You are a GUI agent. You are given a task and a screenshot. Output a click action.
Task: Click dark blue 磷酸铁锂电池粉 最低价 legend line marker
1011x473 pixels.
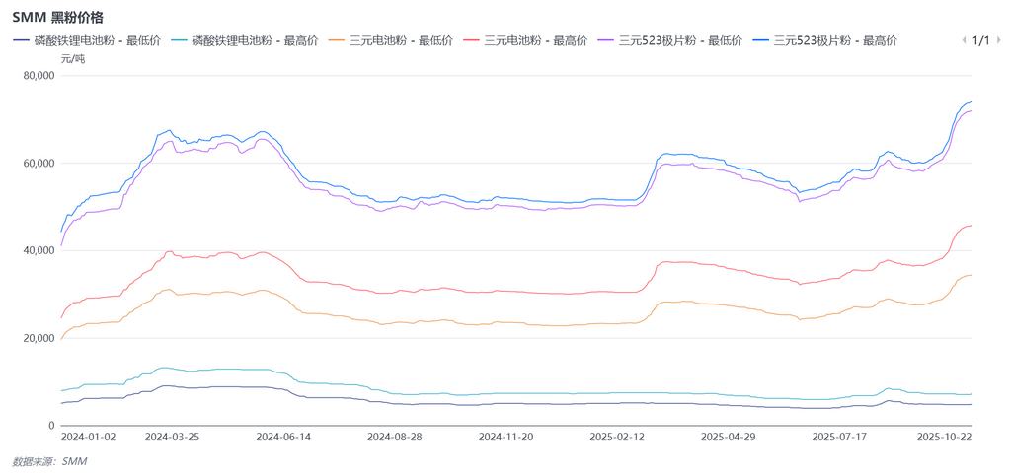(x=21, y=40)
